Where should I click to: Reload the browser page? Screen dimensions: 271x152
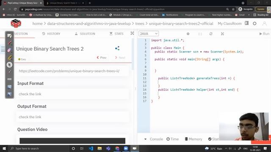[15, 9]
